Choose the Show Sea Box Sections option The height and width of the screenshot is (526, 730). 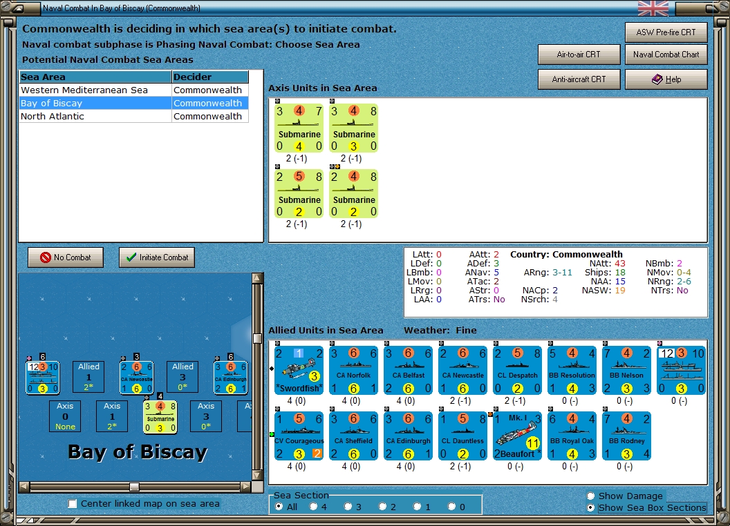pos(591,508)
